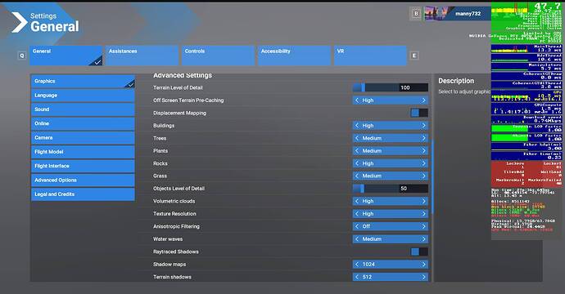The width and height of the screenshot is (565, 294).
Task: Click the Settings chevron logo
Action: (x=19, y=22)
